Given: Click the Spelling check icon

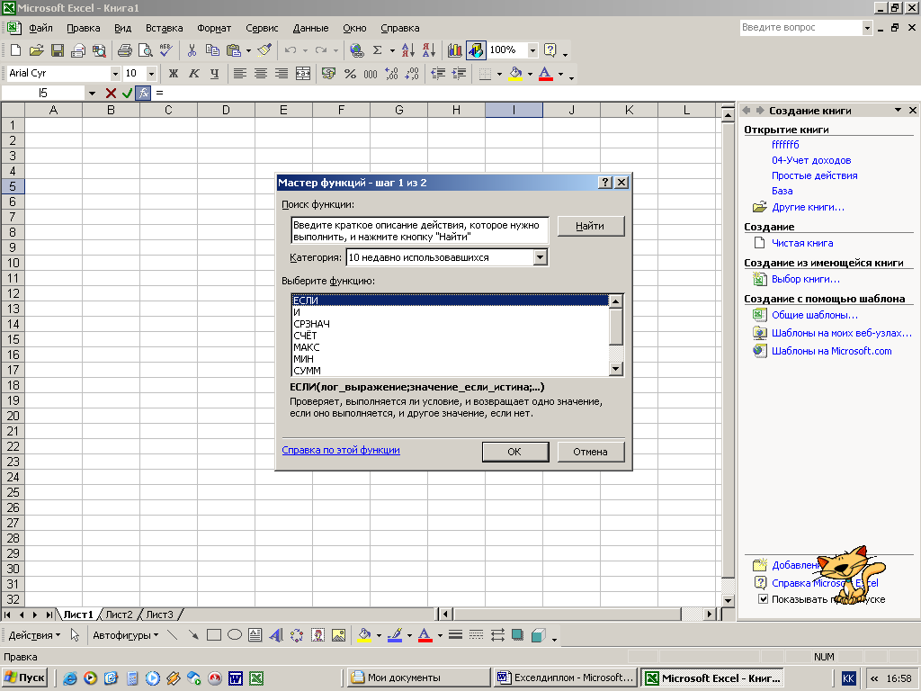Looking at the screenshot, I should [x=165, y=50].
